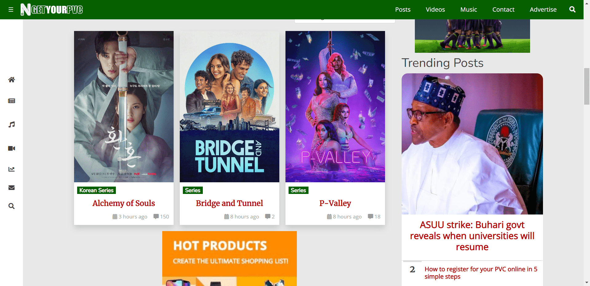Click '8 hours ago' on P-Valley card

point(347,217)
